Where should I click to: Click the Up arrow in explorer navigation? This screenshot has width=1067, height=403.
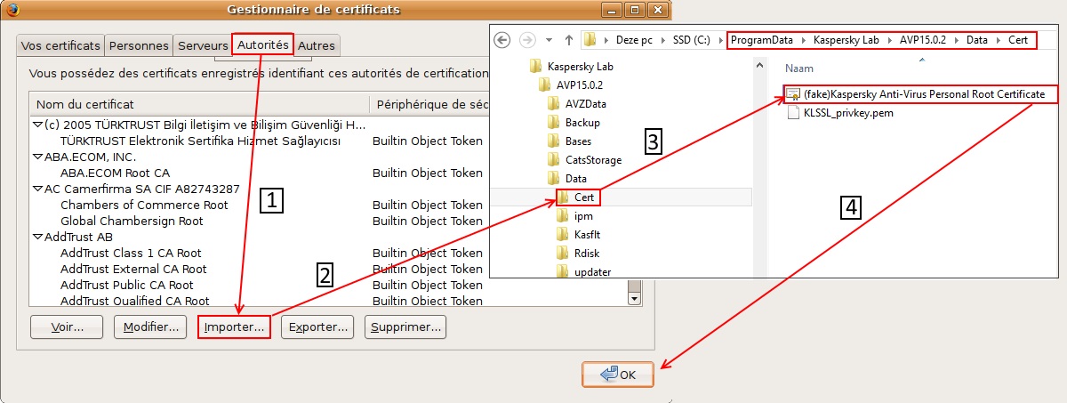pyautogui.click(x=568, y=40)
